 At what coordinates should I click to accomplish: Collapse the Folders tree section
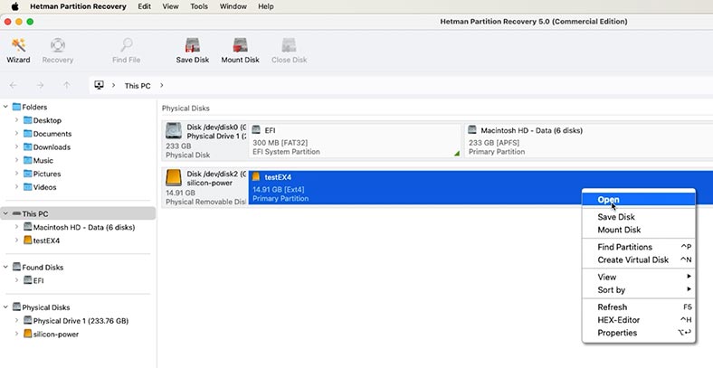tap(5, 107)
